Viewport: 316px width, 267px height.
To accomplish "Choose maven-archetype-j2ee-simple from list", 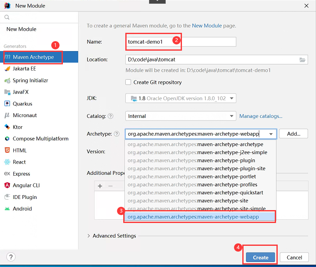I will (200, 152).
